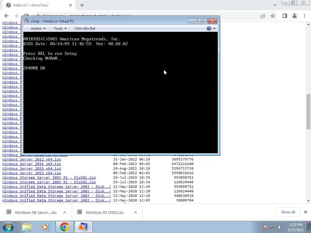Click the page vertical scrollbar thumb
The height and width of the screenshot is (233, 311).
308,112
